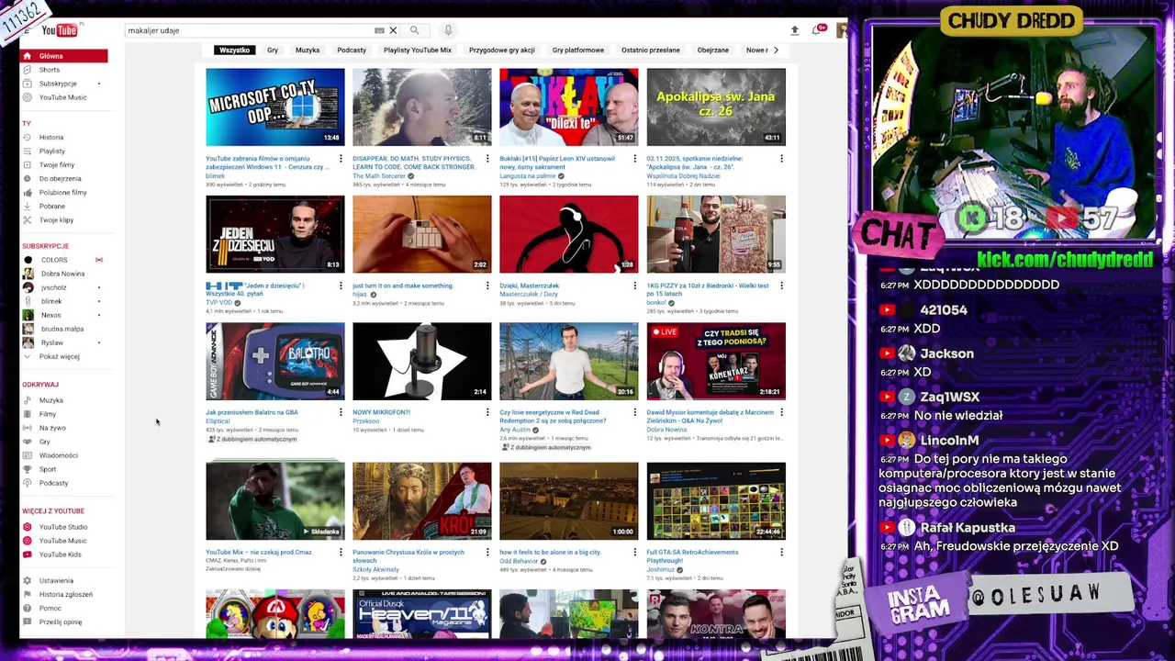The image size is (1175, 661).
Task: Open the Dobra Nowina subscription channel
Action: pyautogui.click(x=62, y=274)
